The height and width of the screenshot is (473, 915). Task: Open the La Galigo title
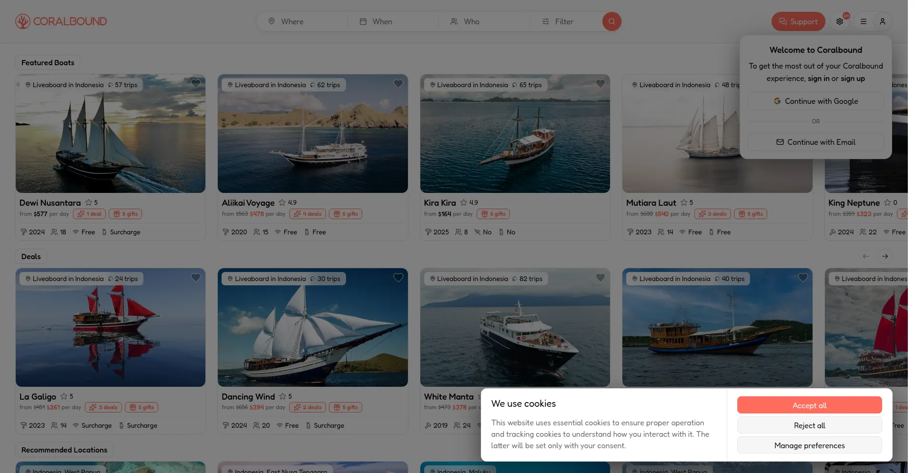[x=38, y=397]
